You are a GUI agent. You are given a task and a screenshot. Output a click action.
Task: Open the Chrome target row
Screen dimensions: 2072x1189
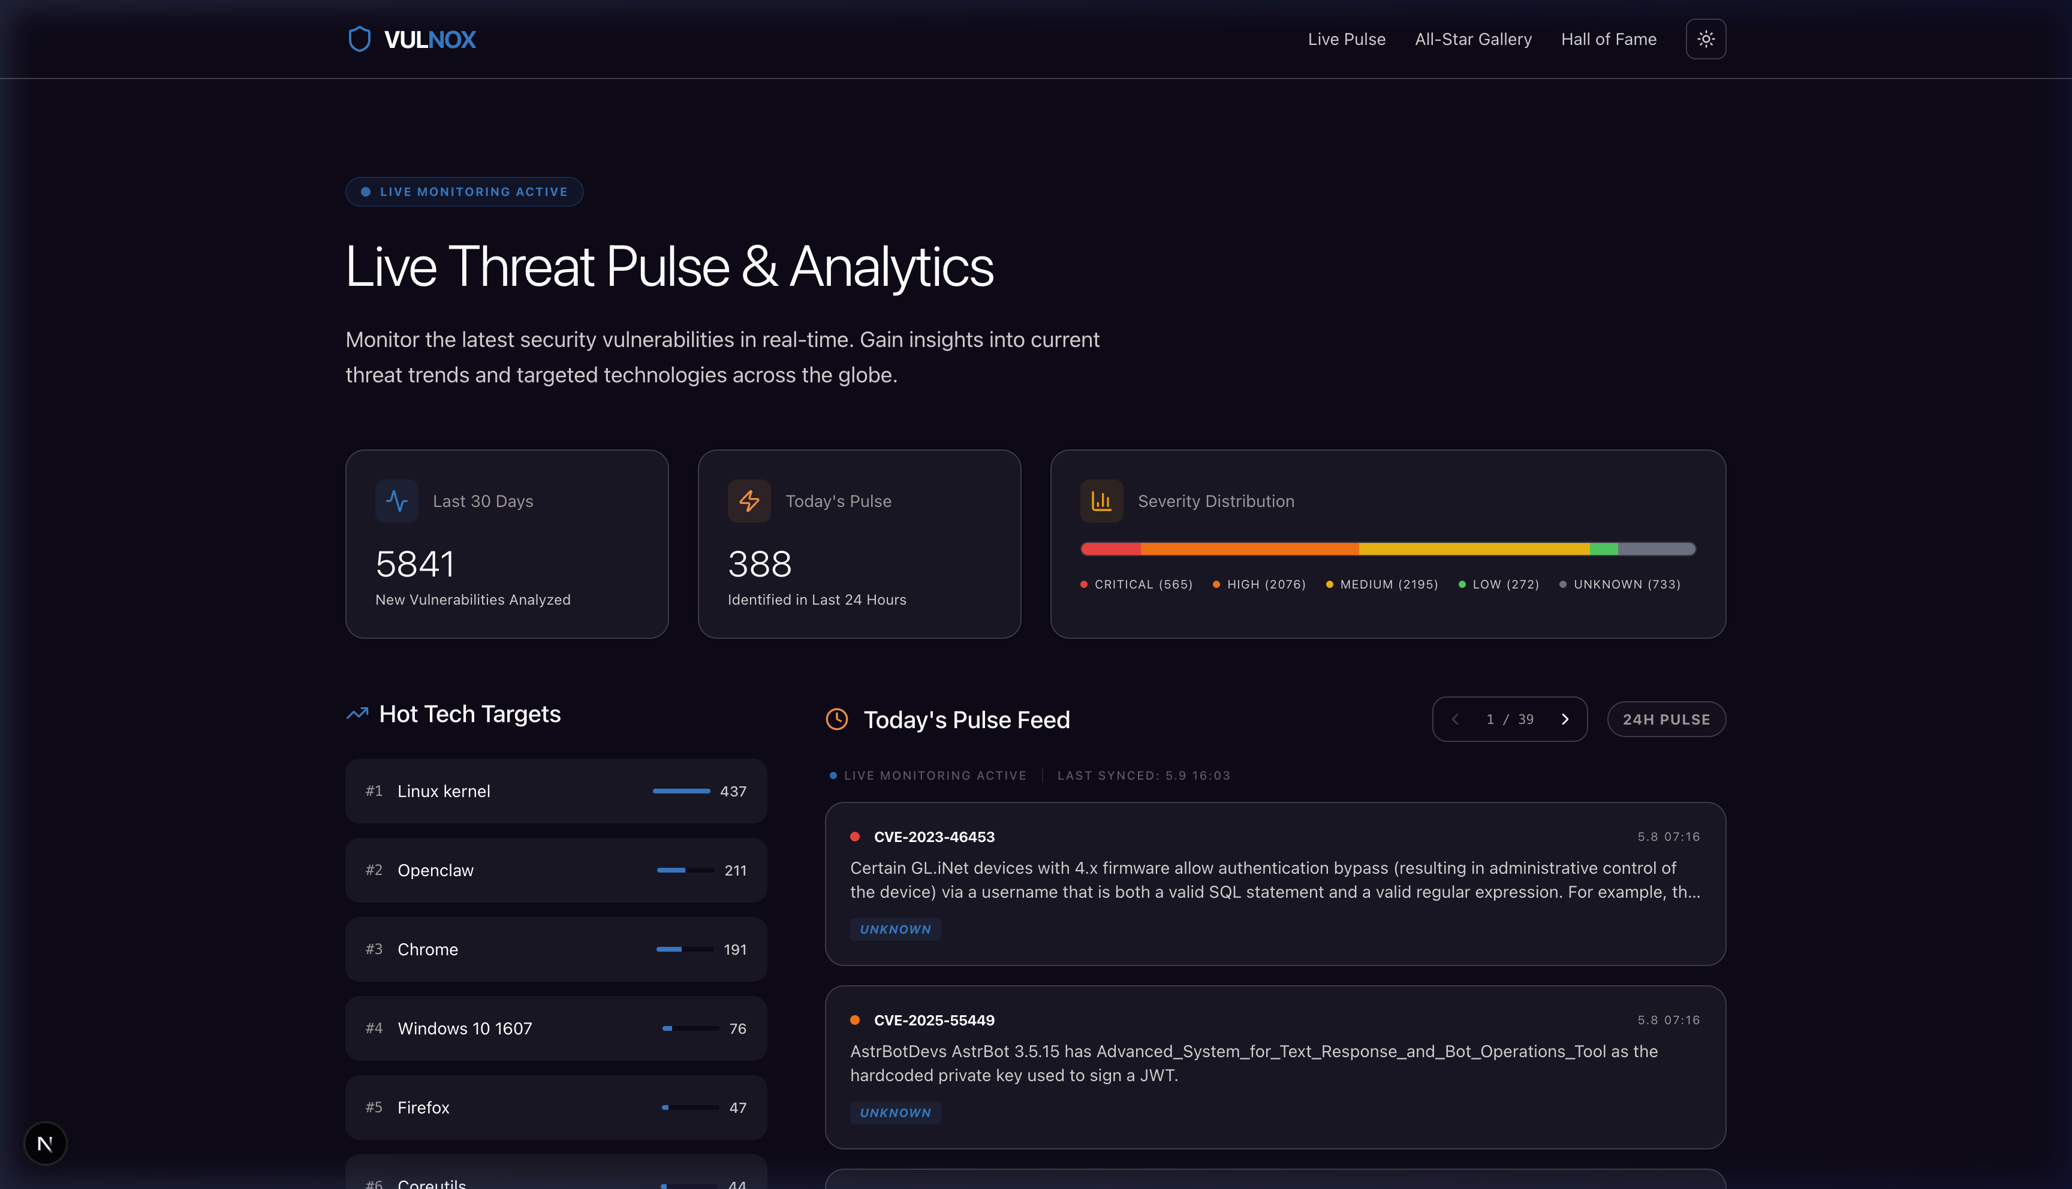coord(555,950)
